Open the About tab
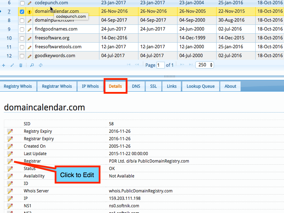Screen dimensions: 284x213 (x=230, y=86)
